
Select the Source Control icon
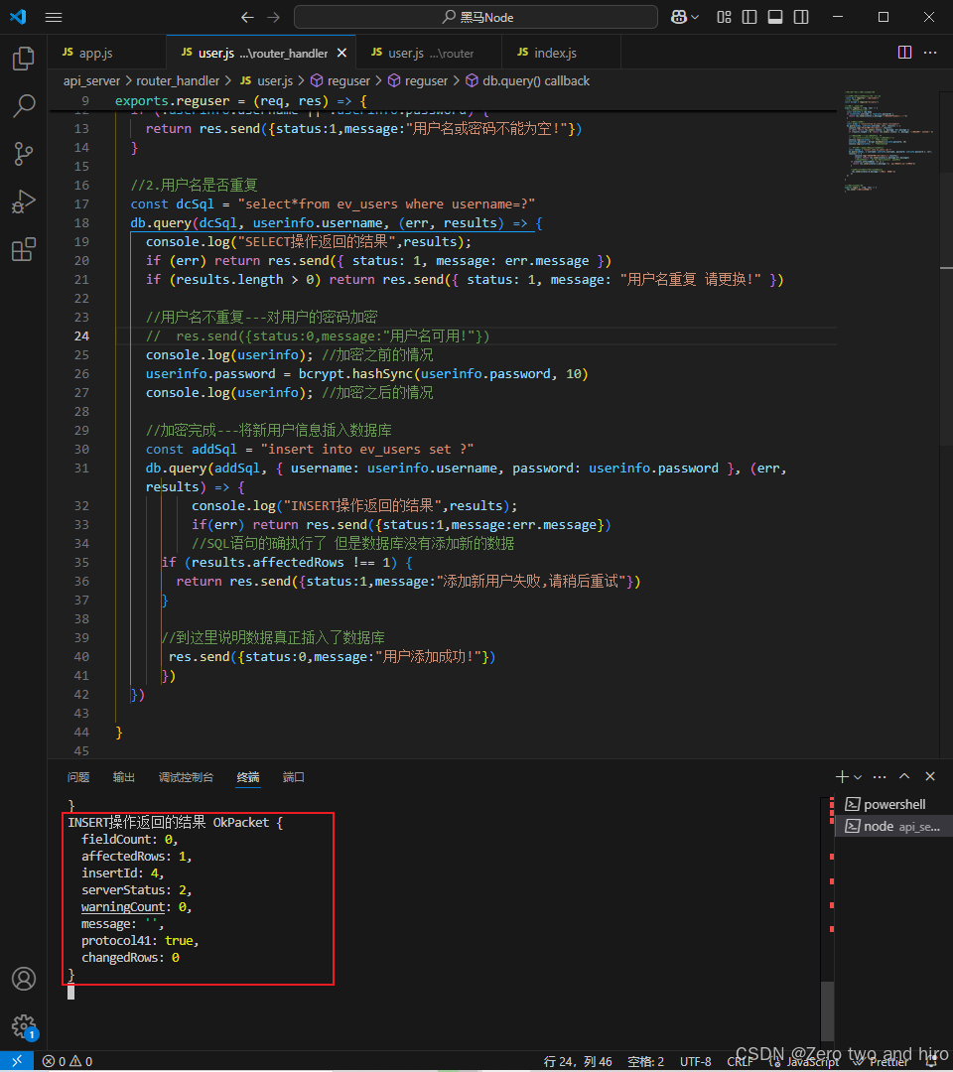click(24, 154)
